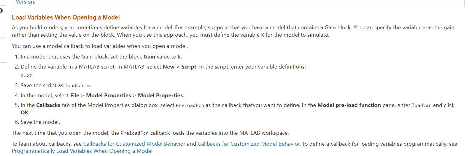The image size is (469, 156).
Task: Follow the "Programmatically Load Variables When Opening a Model" link
Action: pos(82,151)
